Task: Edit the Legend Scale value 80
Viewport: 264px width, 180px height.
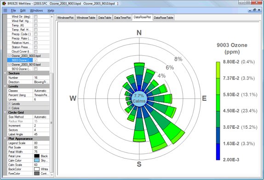Action: (41, 143)
